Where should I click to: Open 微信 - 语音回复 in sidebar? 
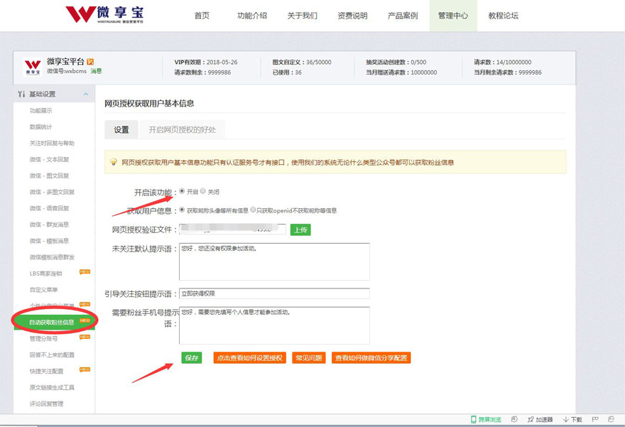[49, 208]
